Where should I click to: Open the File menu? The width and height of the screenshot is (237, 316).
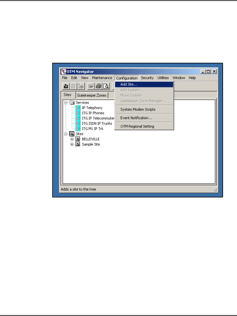click(65, 78)
